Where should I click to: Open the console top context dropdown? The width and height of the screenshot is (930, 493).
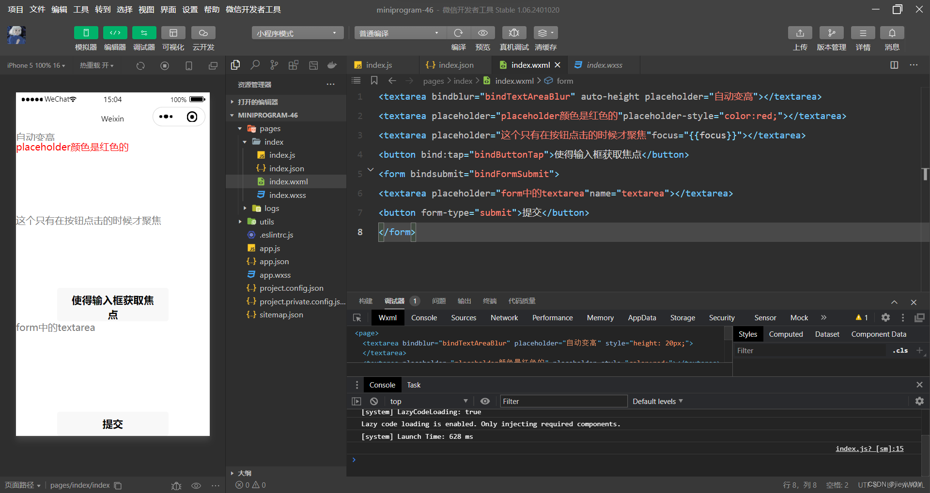[428, 402]
